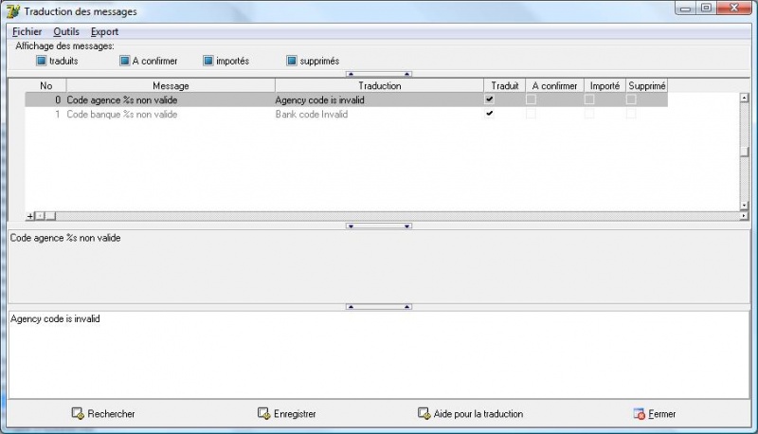Toggle the A confirmer display checkbox
The width and height of the screenshot is (758, 434).
pos(125,61)
